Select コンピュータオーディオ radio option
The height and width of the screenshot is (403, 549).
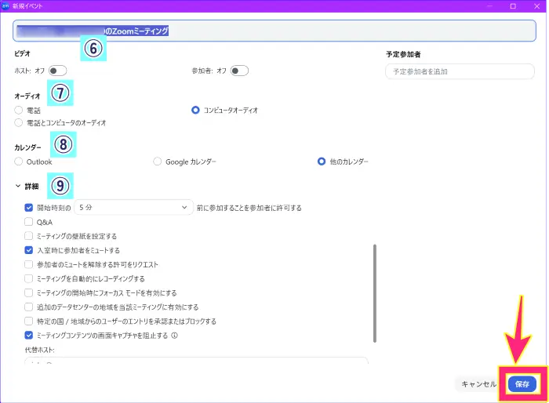195,111
